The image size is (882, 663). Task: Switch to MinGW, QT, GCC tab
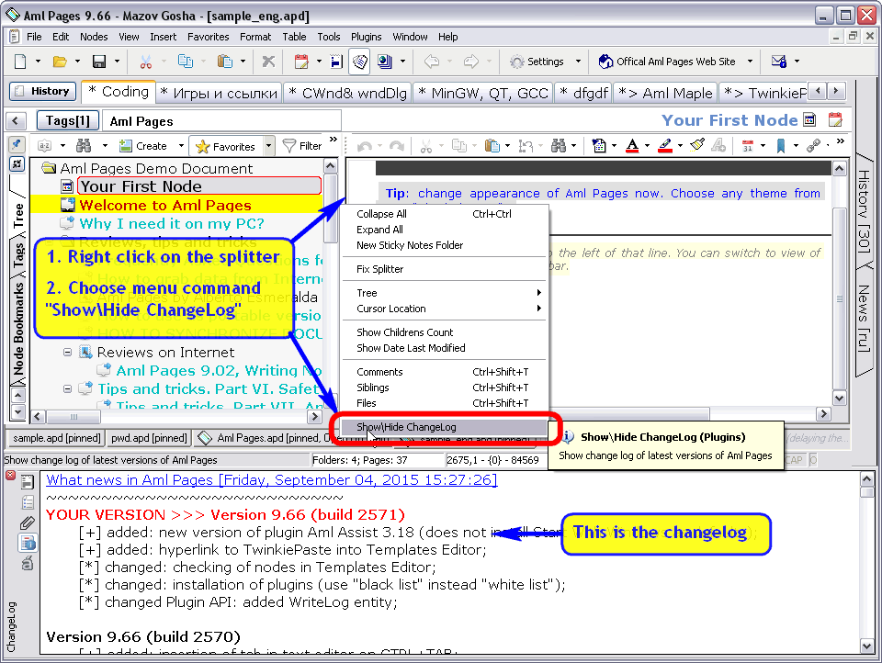[483, 93]
